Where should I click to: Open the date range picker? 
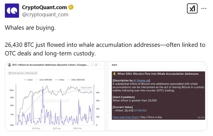23,73
